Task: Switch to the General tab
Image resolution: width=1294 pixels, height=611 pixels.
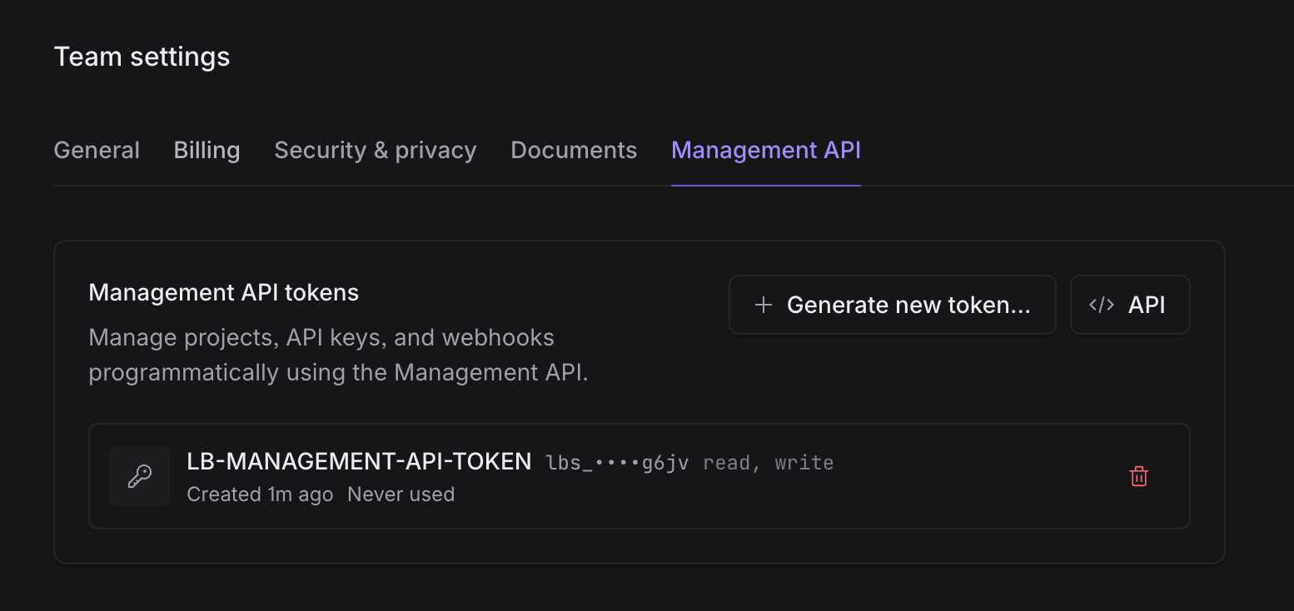Action: 96,150
